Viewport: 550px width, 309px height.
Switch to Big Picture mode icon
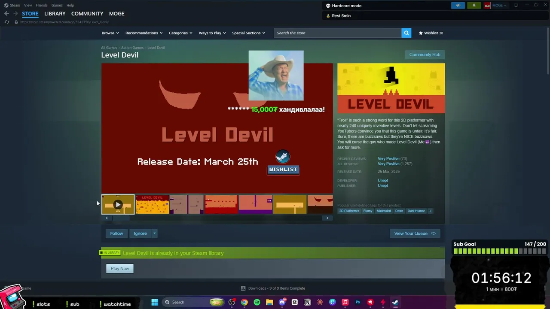coord(516,6)
